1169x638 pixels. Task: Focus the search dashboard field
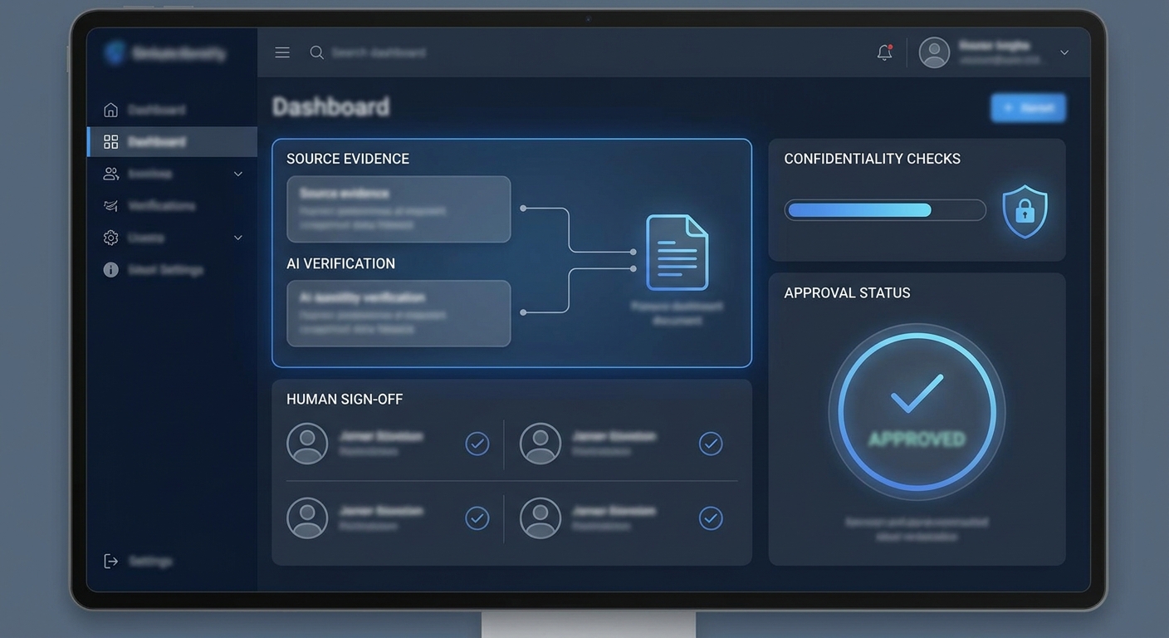click(x=379, y=52)
